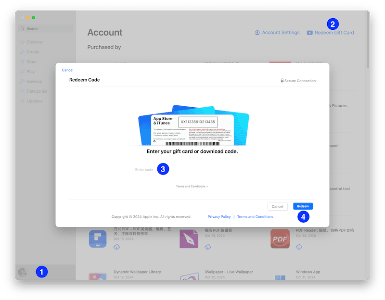Click the blue Redeem button
Viewport: 385px width, 300px height.
(x=303, y=206)
